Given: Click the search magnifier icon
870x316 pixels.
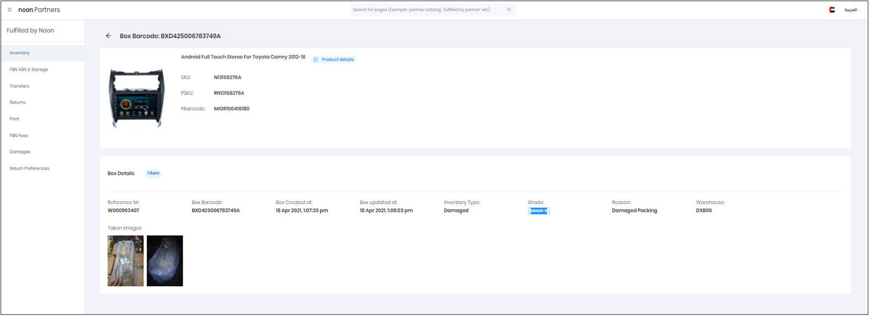Looking at the screenshot, I should pos(509,9).
